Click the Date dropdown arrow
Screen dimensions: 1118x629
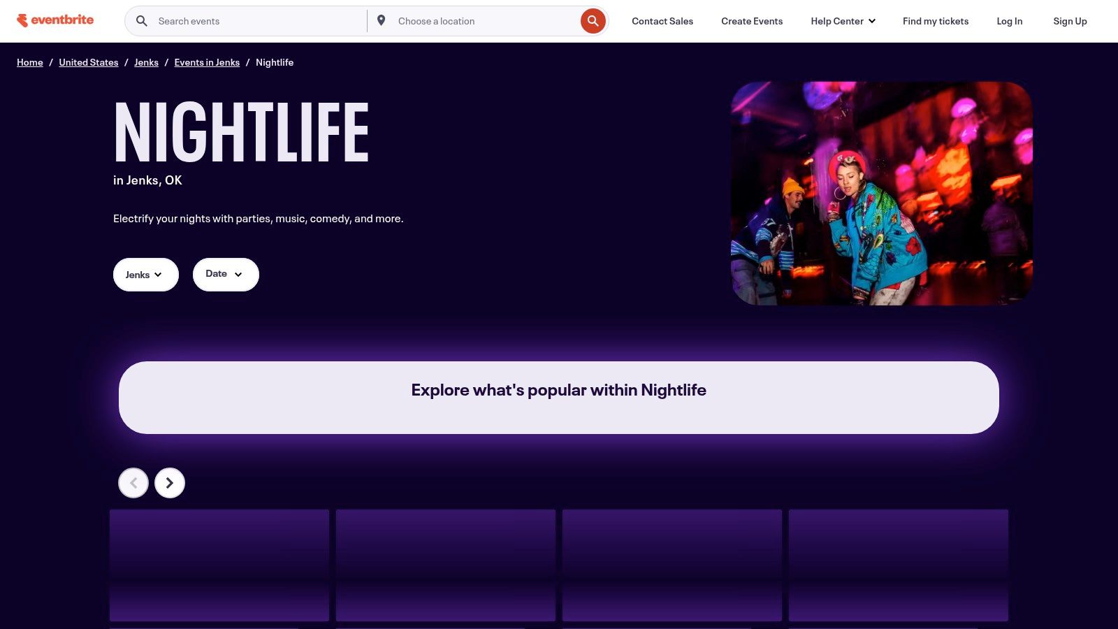tap(238, 275)
